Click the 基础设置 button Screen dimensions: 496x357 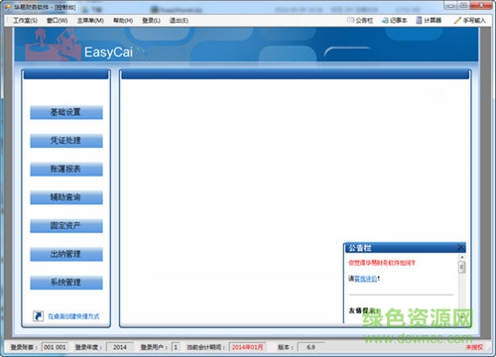(66, 112)
